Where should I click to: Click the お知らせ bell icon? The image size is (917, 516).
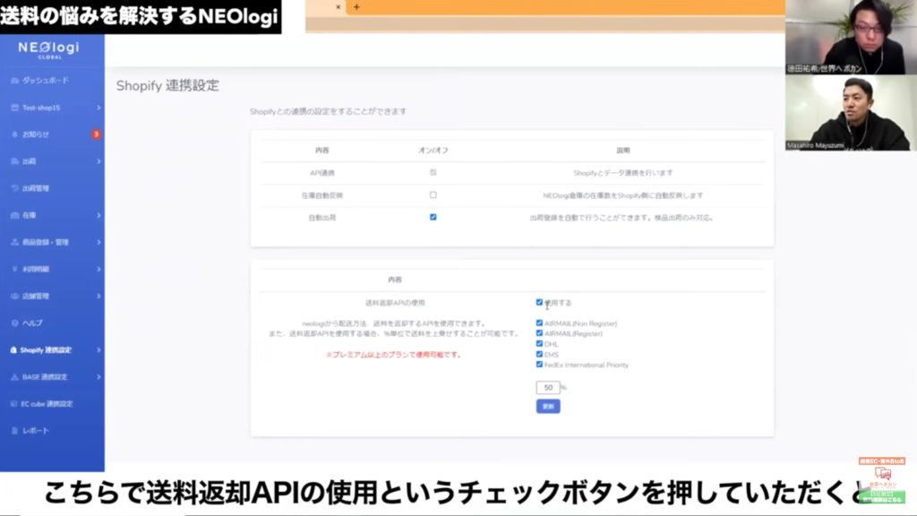[x=14, y=134]
